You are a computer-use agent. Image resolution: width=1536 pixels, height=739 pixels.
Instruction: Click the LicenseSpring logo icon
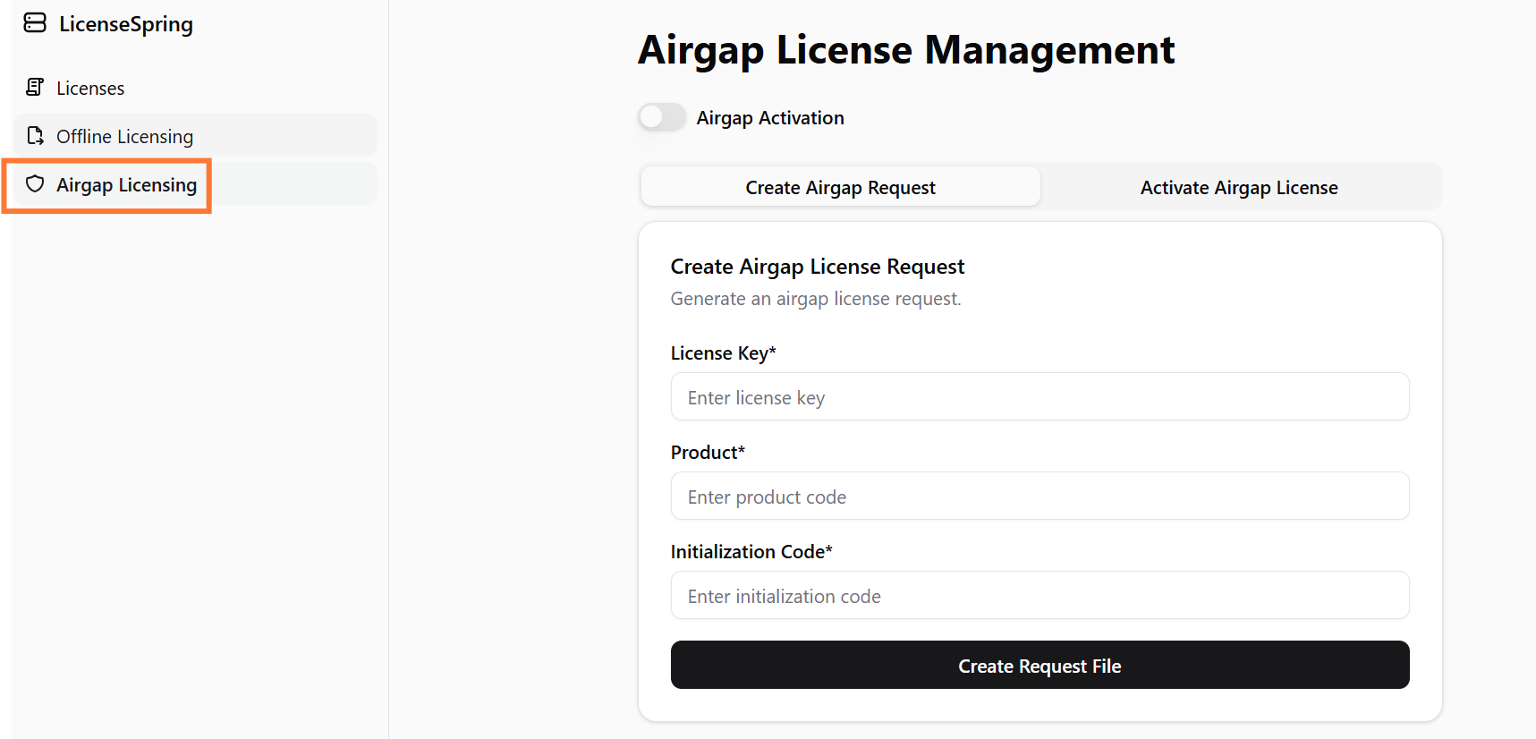coord(35,23)
